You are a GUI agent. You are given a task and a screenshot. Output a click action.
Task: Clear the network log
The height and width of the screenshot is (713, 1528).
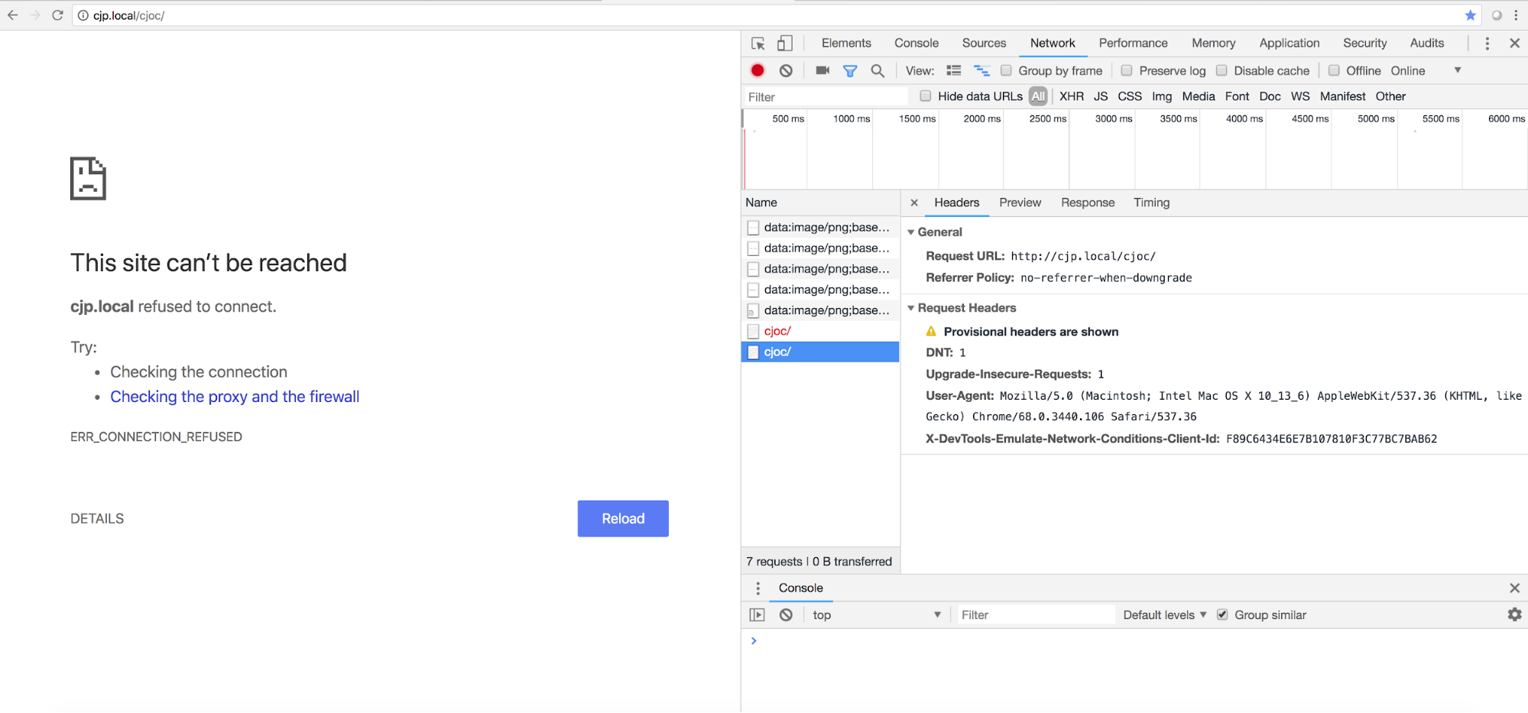[786, 70]
